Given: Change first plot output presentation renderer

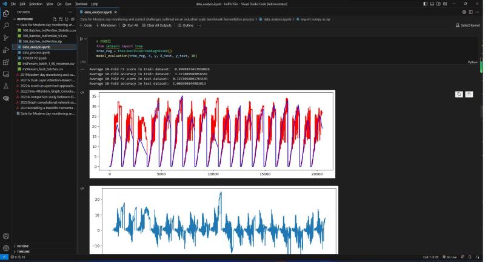Looking at the screenshot, I should coord(82,93).
